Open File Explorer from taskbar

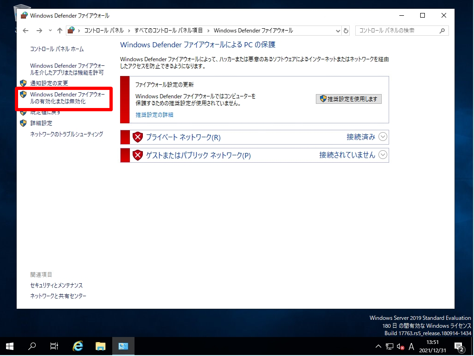tap(100, 346)
